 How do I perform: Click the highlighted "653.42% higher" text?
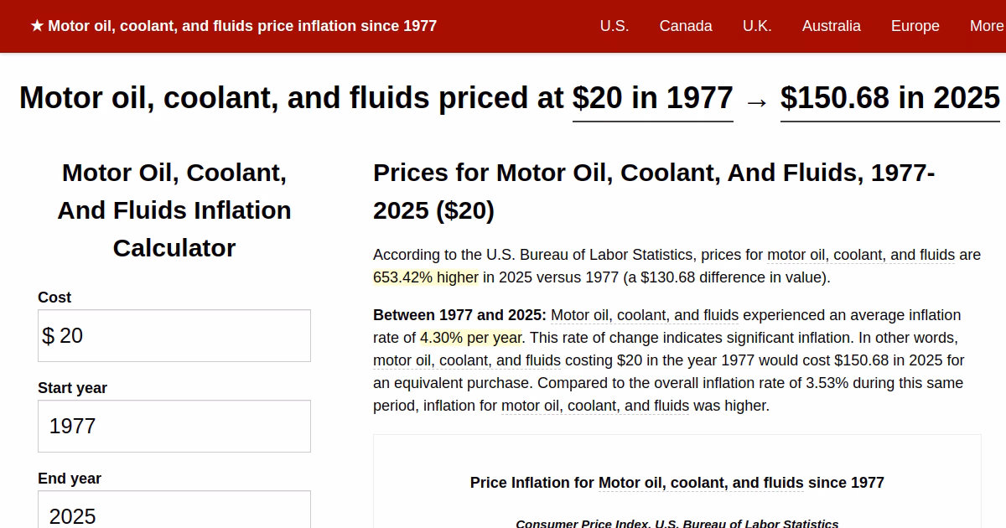click(426, 277)
